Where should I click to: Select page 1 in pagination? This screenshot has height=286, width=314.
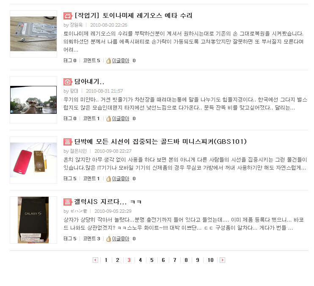pos(106,260)
